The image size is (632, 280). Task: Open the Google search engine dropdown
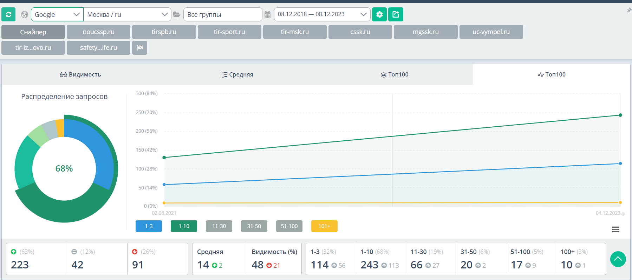[x=57, y=14]
